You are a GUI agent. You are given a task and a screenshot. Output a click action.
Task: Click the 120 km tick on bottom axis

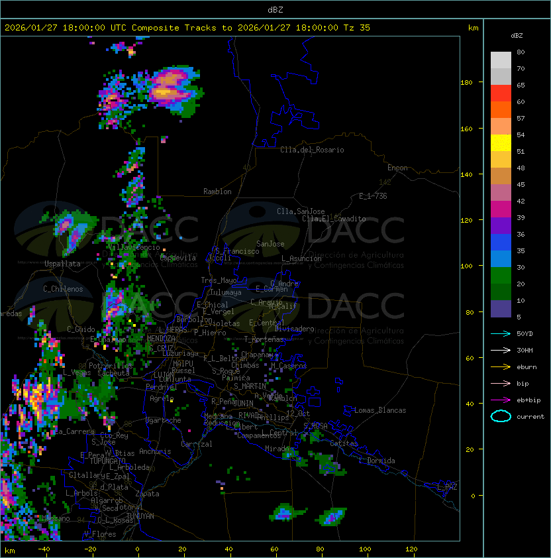pos(411,549)
